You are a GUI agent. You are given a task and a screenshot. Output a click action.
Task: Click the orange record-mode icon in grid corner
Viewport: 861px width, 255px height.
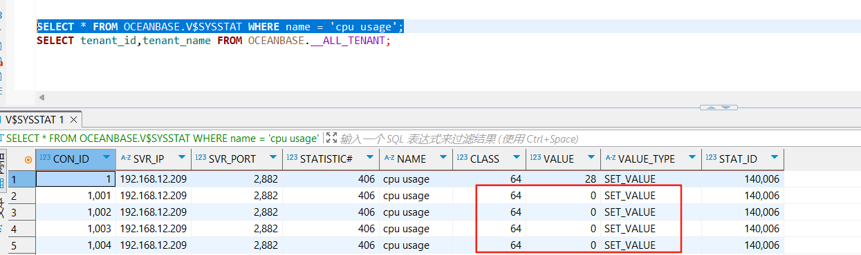coord(28,159)
